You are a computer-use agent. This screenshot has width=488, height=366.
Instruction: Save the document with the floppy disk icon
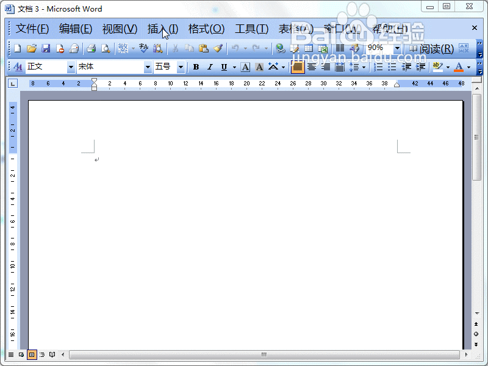(x=46, y=49)
